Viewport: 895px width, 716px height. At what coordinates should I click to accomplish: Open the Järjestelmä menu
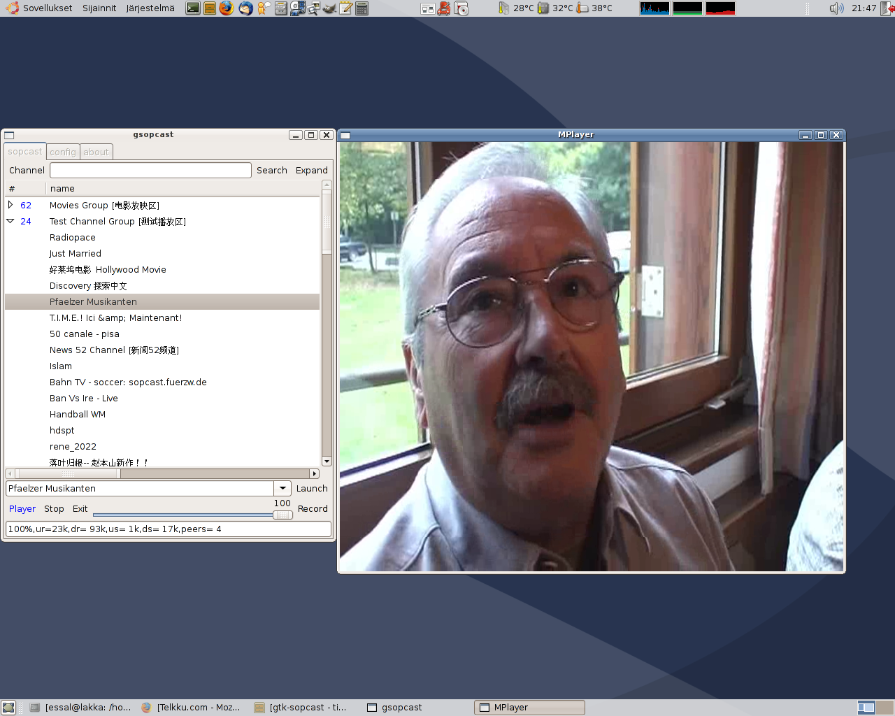coord(150,8)
